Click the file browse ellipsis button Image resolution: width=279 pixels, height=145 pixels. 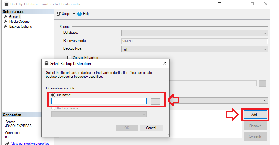(x=155, y=102)
